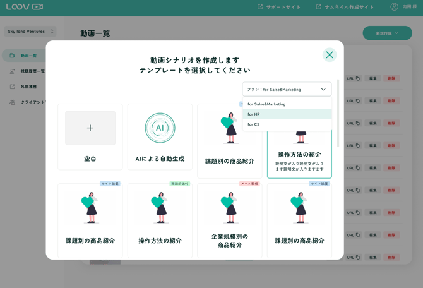The image size is (423, 288).
Task: Click the LOOV logo
Action: coord(25,7)
